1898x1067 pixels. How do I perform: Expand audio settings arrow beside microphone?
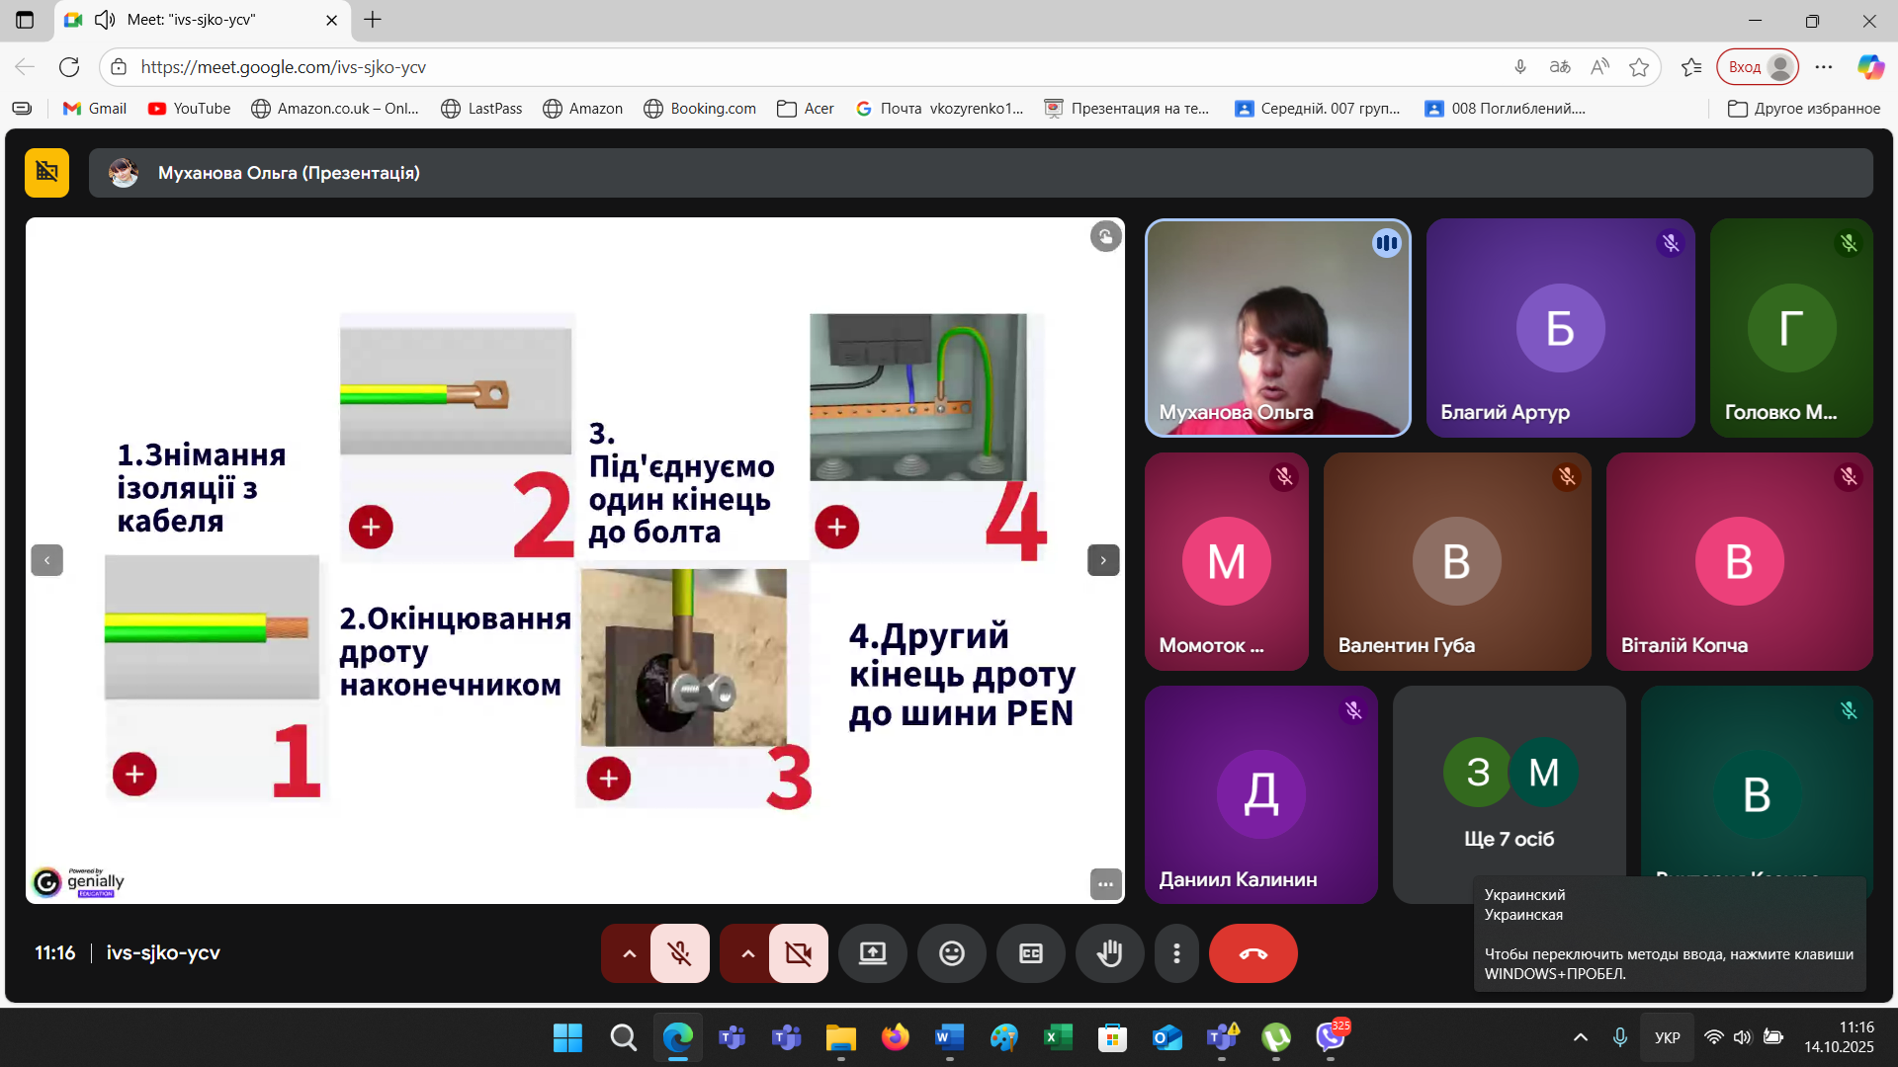point(629,953)
